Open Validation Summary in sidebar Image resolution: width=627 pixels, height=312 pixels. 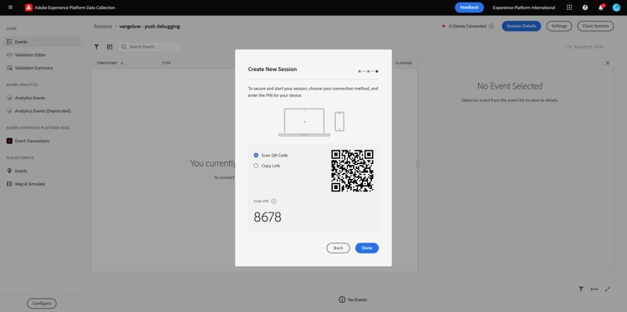click(42, 68)
